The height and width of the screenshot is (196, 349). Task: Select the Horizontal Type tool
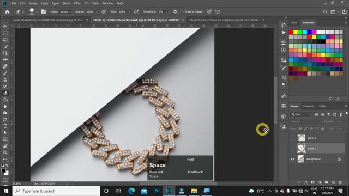[x=5, y=126]
